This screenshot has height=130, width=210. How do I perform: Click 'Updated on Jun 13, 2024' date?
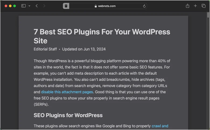84,49
